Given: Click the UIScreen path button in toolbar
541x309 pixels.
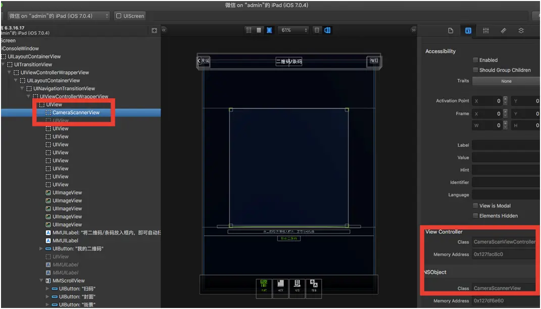Looking at the screenshot, I should click(130, 16).
